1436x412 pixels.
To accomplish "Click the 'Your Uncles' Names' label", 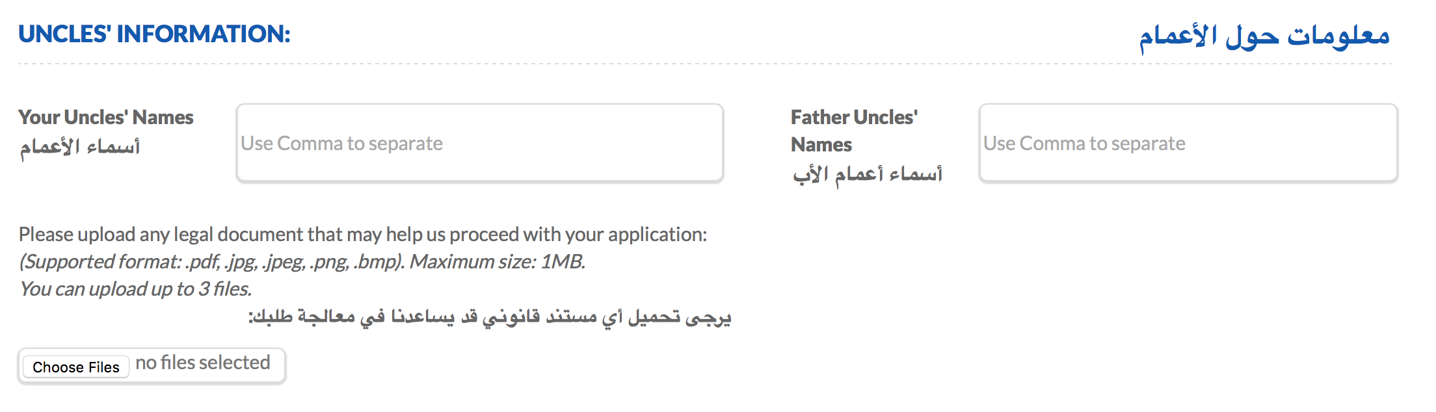I will pos(106,117).
